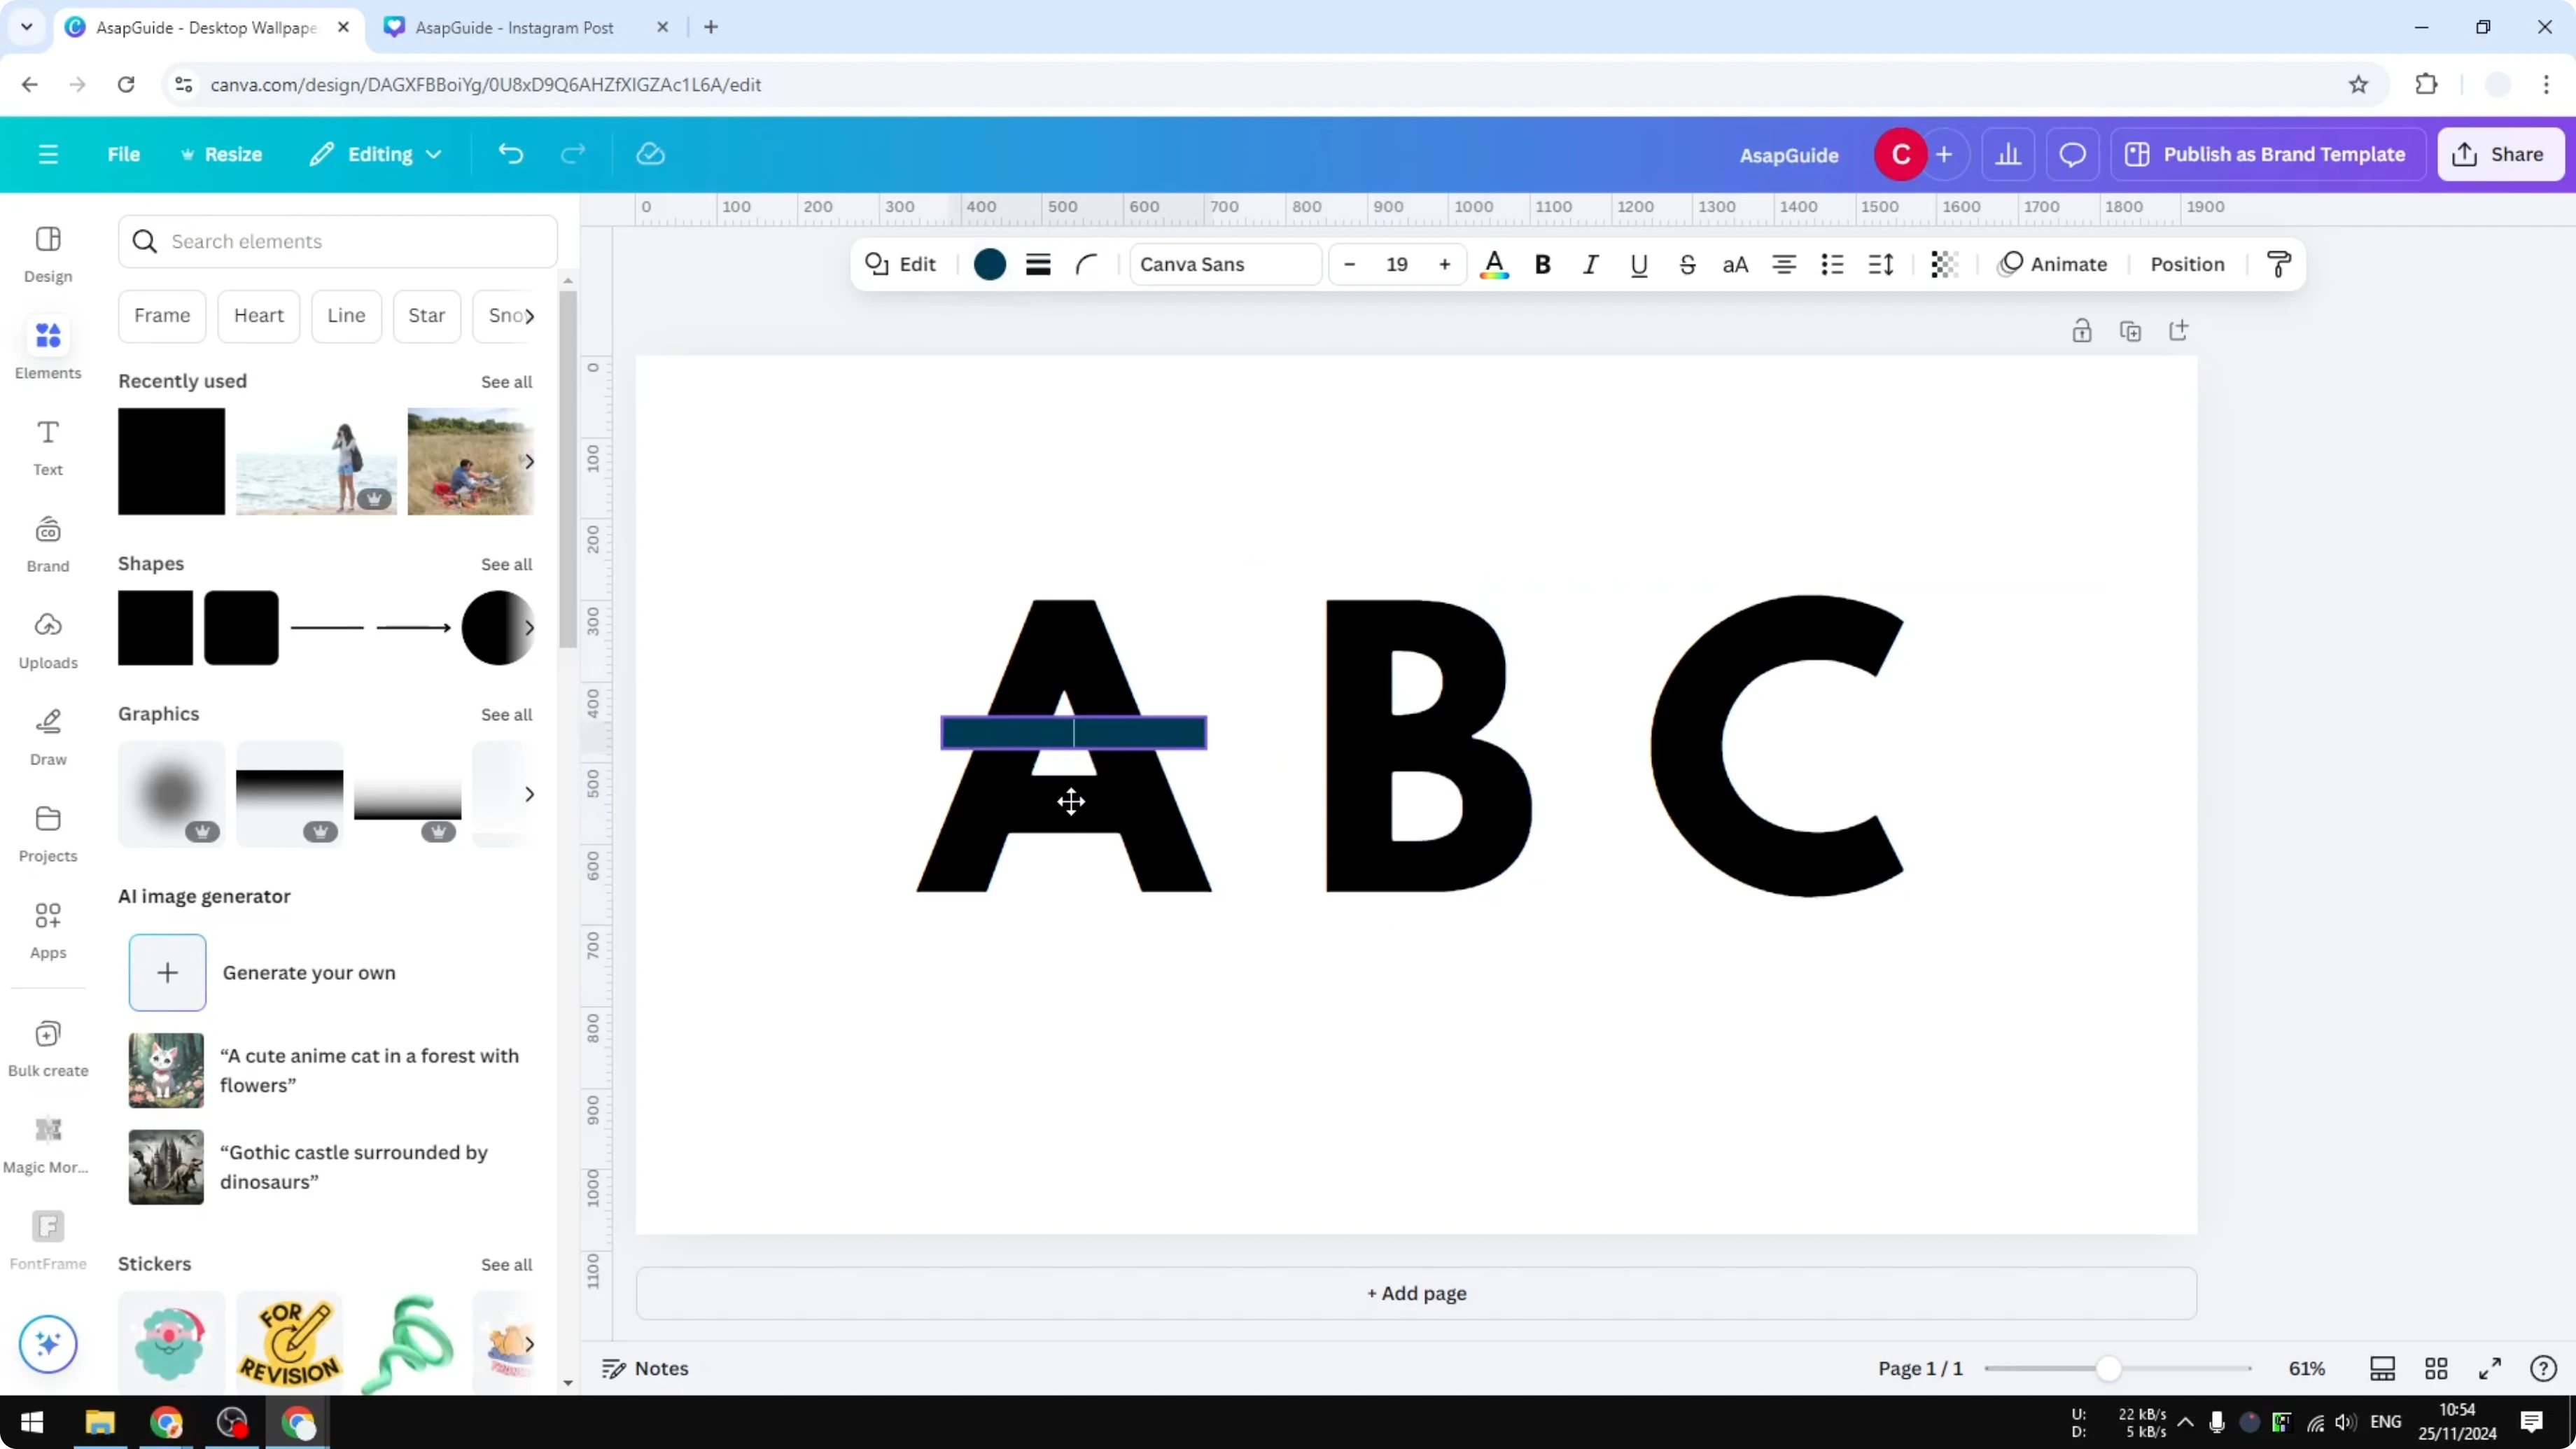Click the Undo icon
The image size is (2576, 1449).
pyautogui.click(x=511, y=153)
